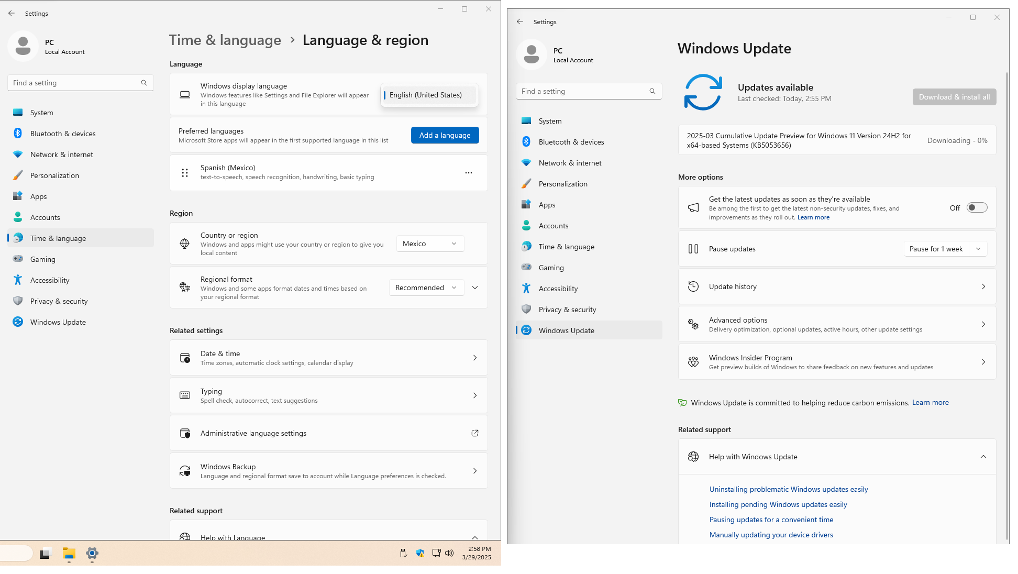Click the Add a language button
The width and height of the screenshot is (1018, 574).
(445, 135)
